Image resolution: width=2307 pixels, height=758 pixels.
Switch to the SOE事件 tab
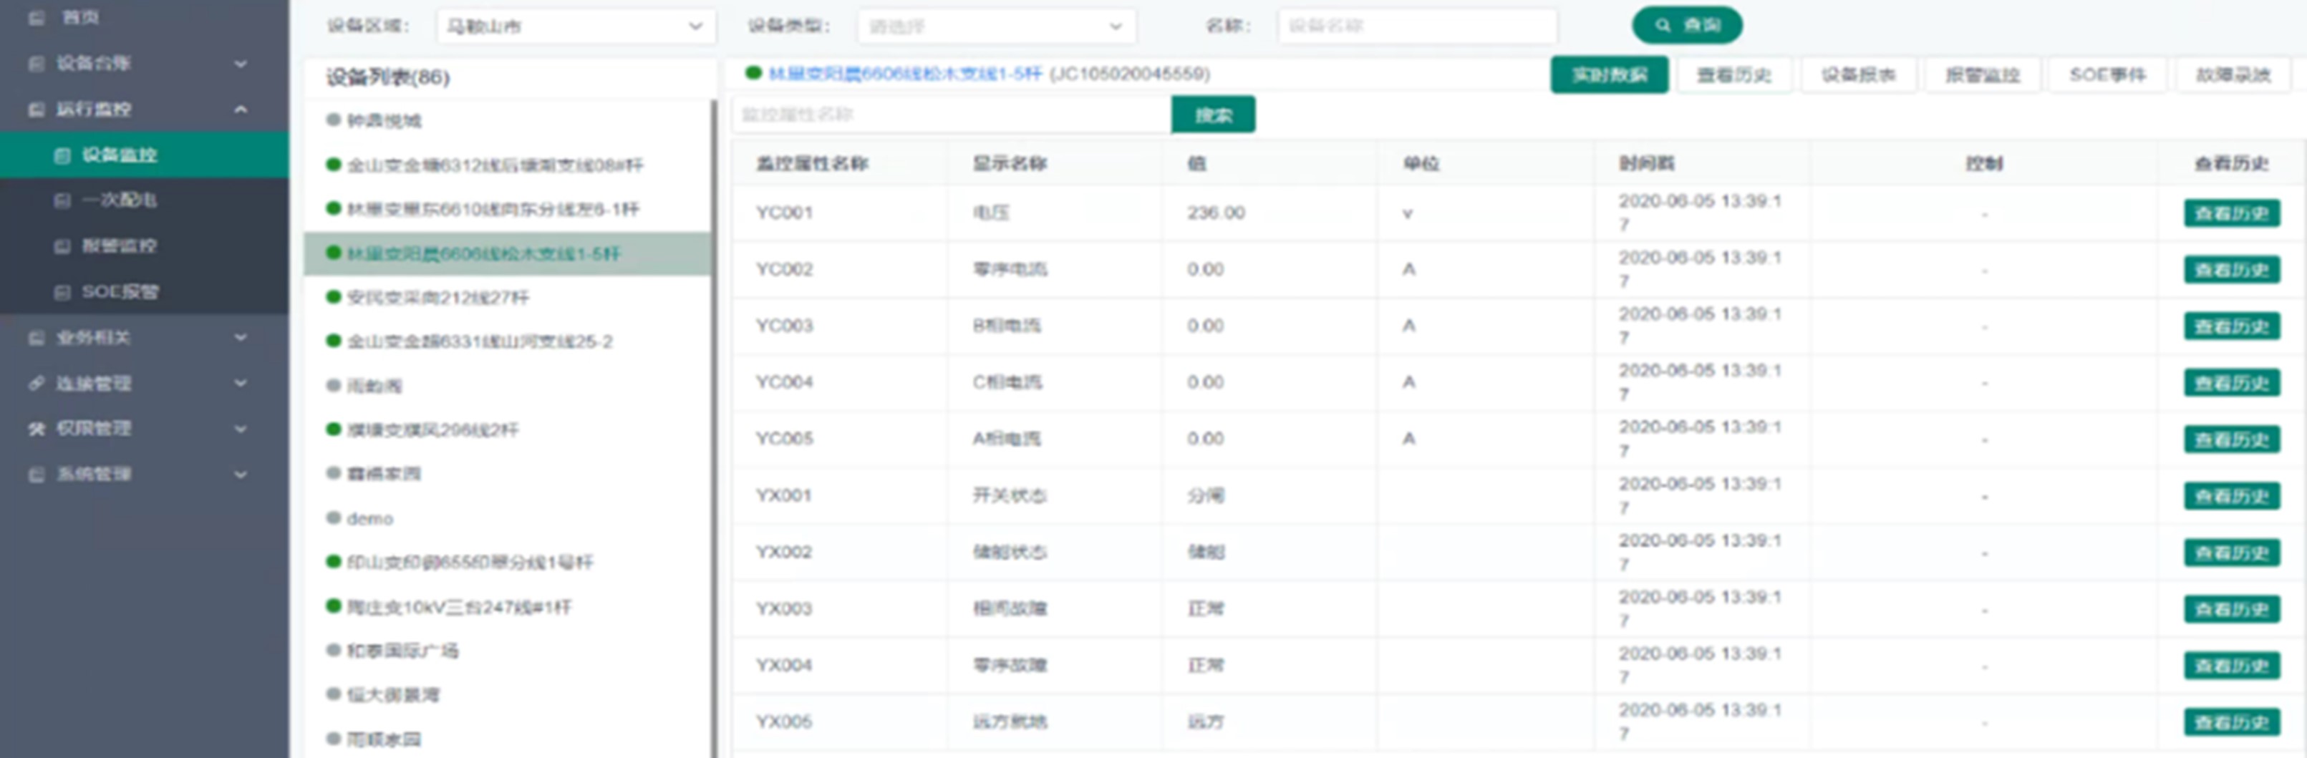[2107, 75]
